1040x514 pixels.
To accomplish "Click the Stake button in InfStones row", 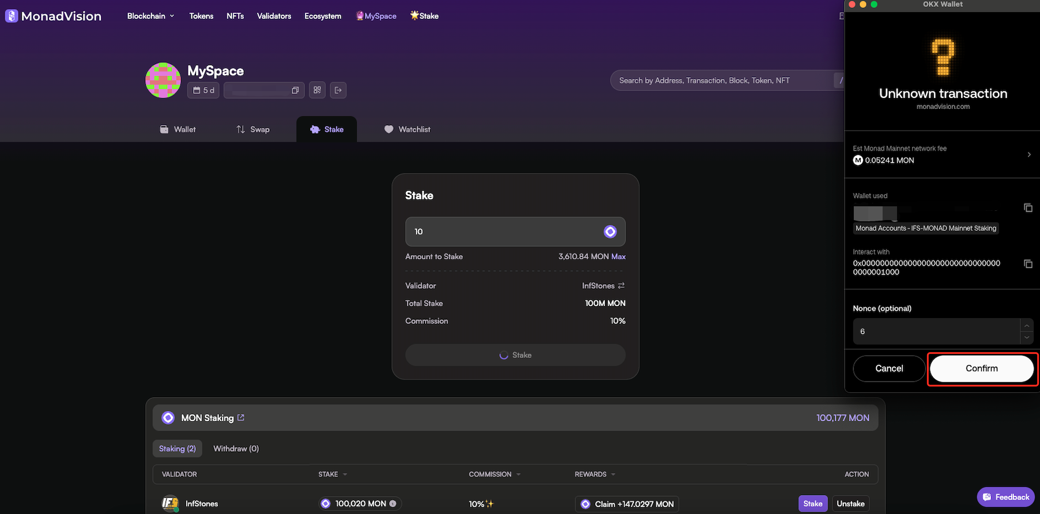I will coord(813,504).
